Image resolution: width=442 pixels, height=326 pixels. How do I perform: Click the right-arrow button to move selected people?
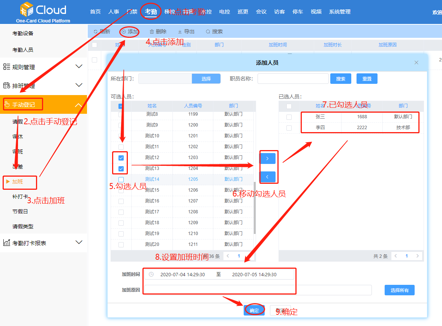[x=268, y=158]
